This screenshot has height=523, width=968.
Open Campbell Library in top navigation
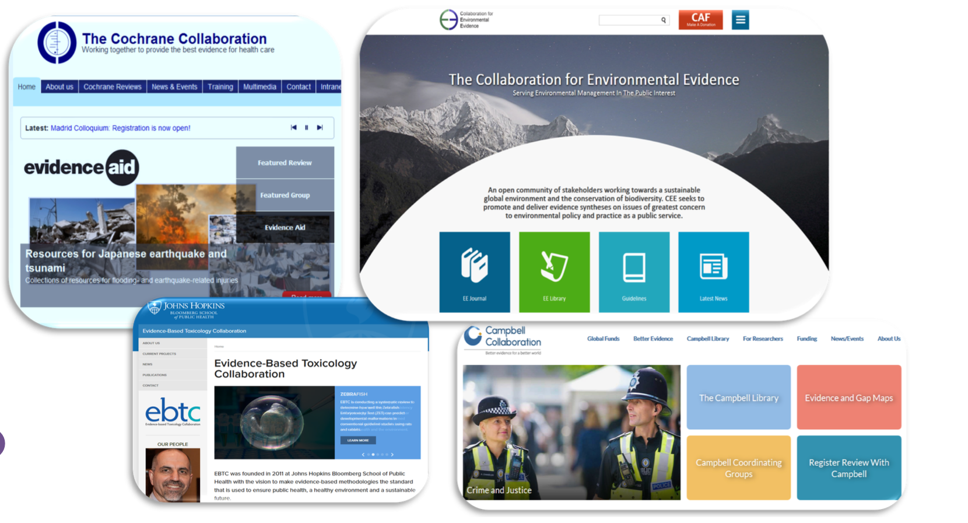[707, 339]
